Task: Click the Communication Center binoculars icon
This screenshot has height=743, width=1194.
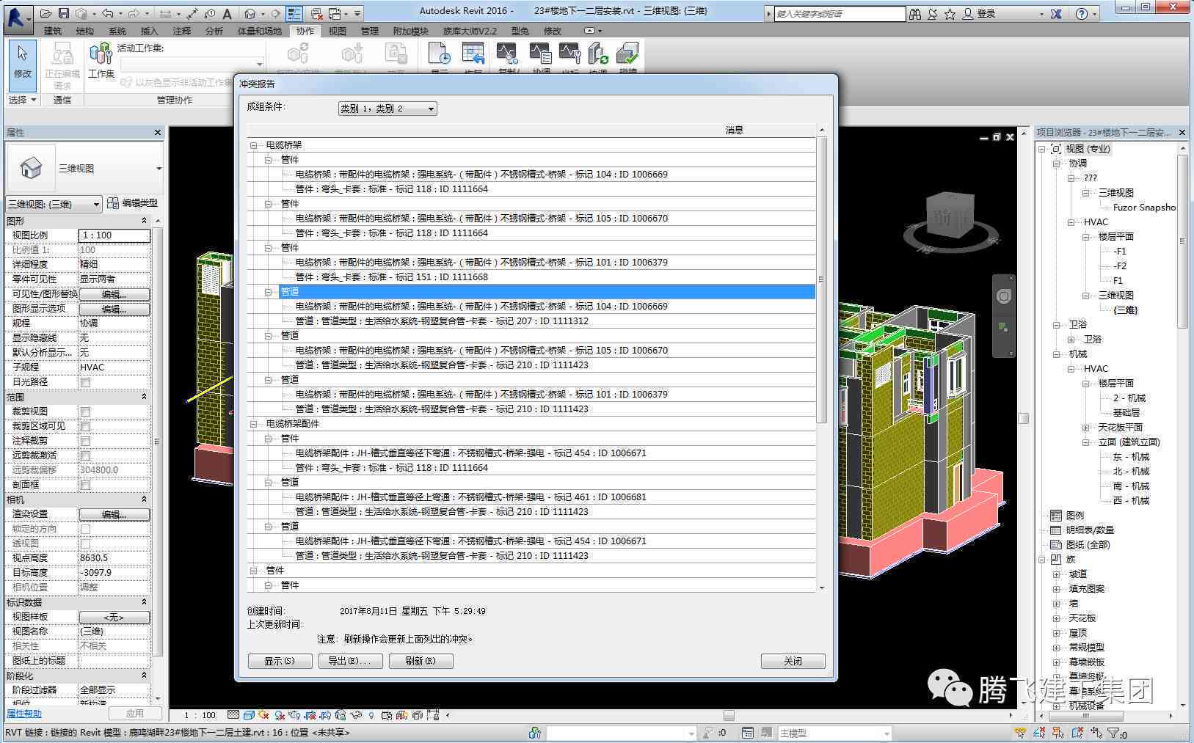Action: [x=915, y=14]
